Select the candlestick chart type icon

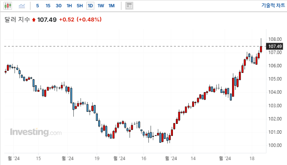point(8,6)
